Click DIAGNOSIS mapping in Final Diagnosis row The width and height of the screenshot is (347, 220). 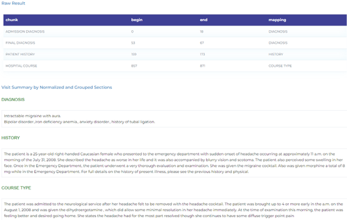click(x=278, y=43)
